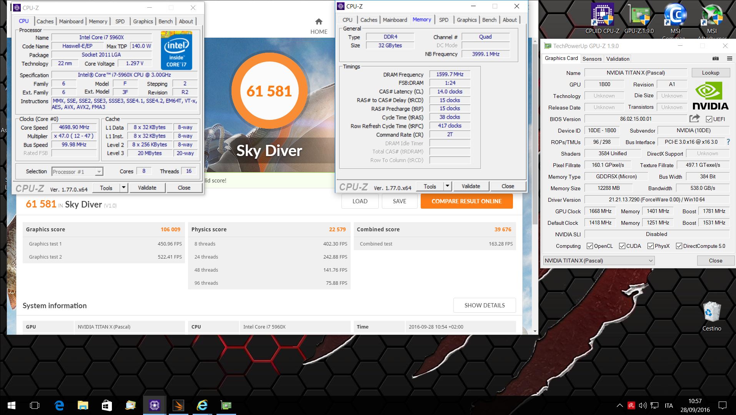Click the GPU-Z screenshot camera icon
The image size is (736, 415).
[716, 58]
